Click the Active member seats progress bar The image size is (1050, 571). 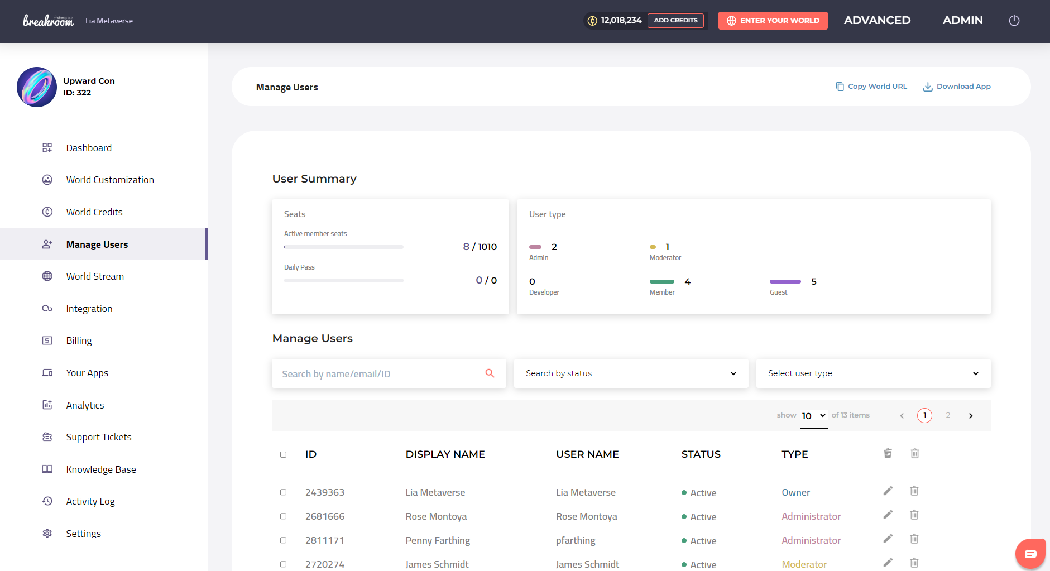click(x=344, y=247)
